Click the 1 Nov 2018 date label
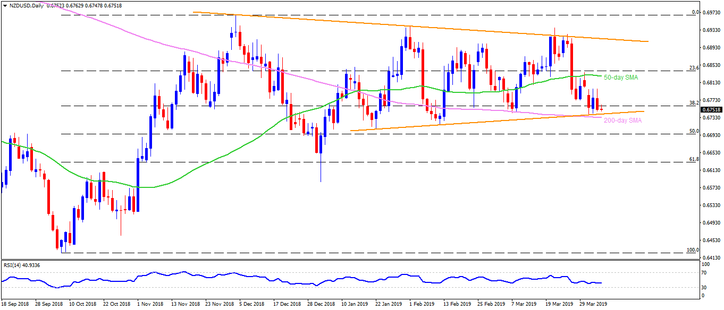The height and width of the screenshot is (310, 724). click(151, 304)
